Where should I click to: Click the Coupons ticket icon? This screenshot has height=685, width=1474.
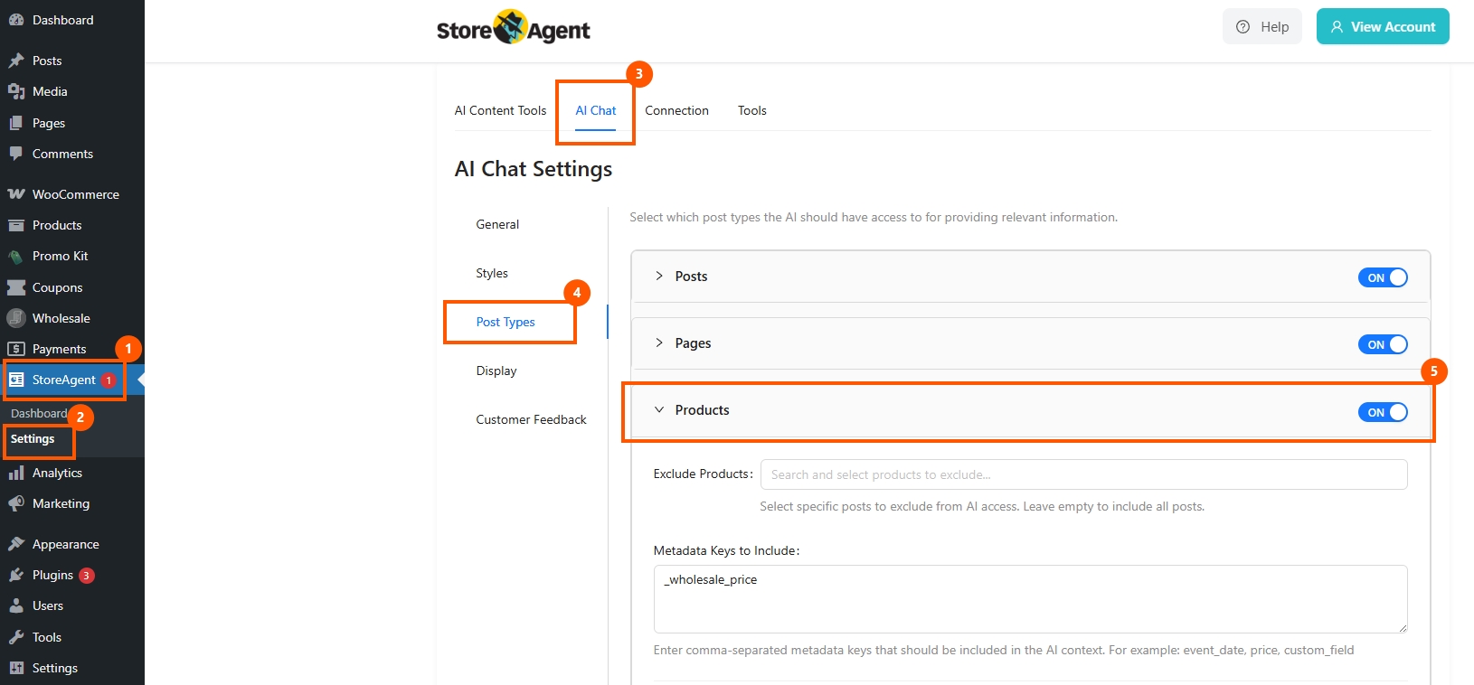click(x=16, y=287)
